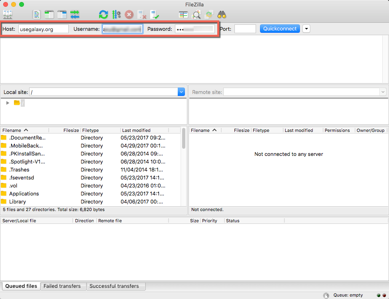Focus the Password input field
Screen dimensions: 389x299
[195, 29]
